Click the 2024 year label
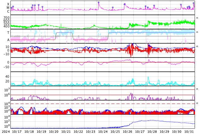 pyautogui.click(x=6, y=131)
